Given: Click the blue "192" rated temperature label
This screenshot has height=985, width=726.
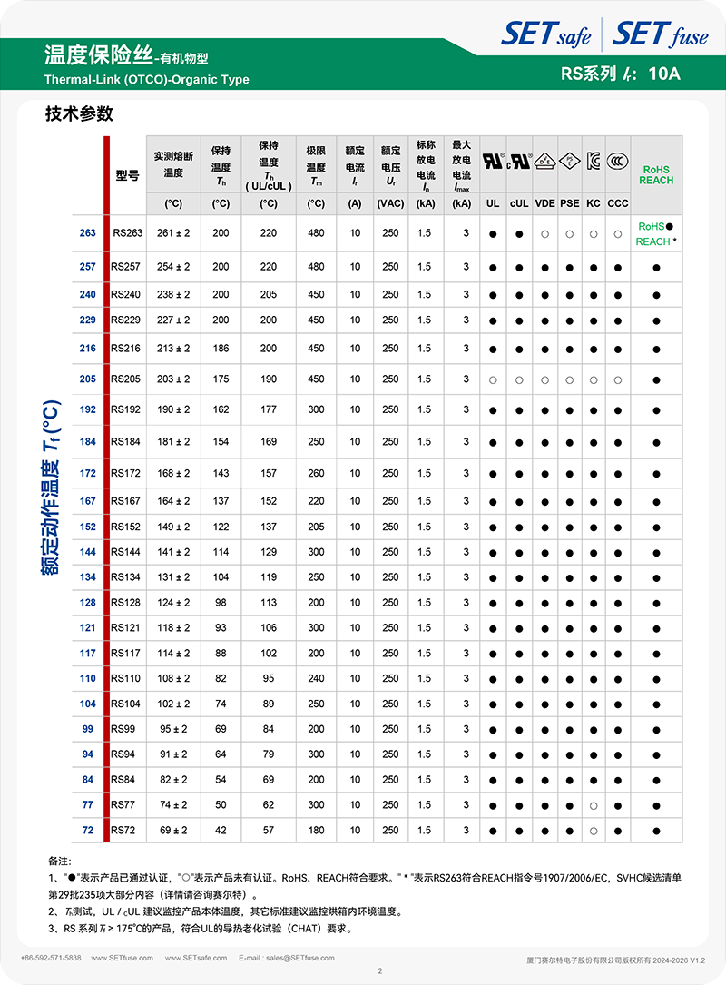Looking at the screenshot, I should (x=88, y=409).
